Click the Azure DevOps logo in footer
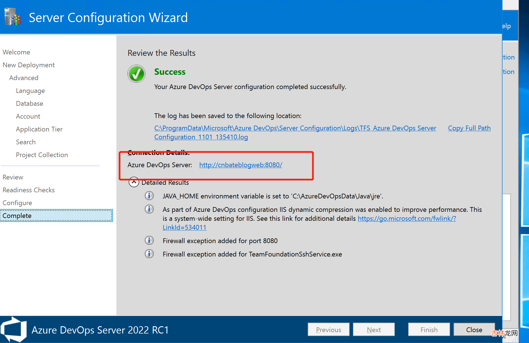529x343 pixels. tap(13, 329)
